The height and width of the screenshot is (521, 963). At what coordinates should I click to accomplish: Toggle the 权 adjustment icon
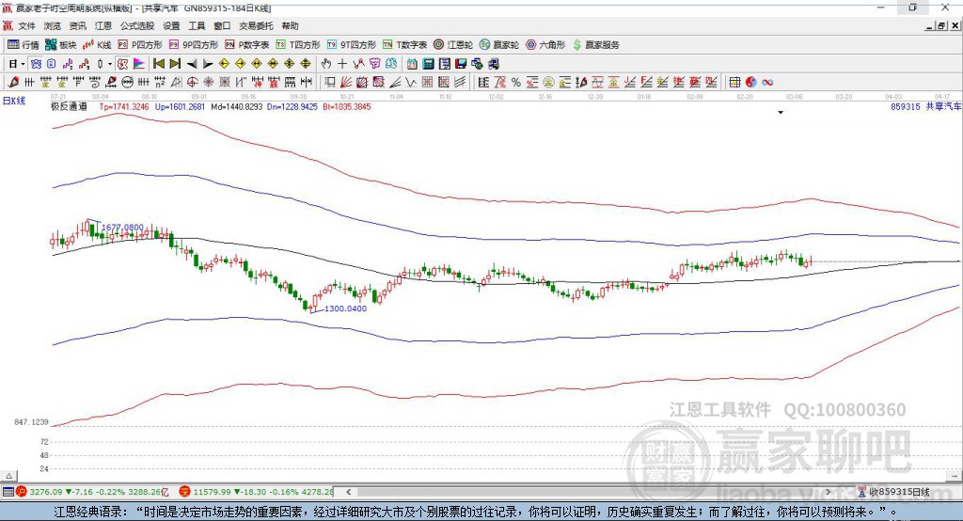tap(123, 64)
